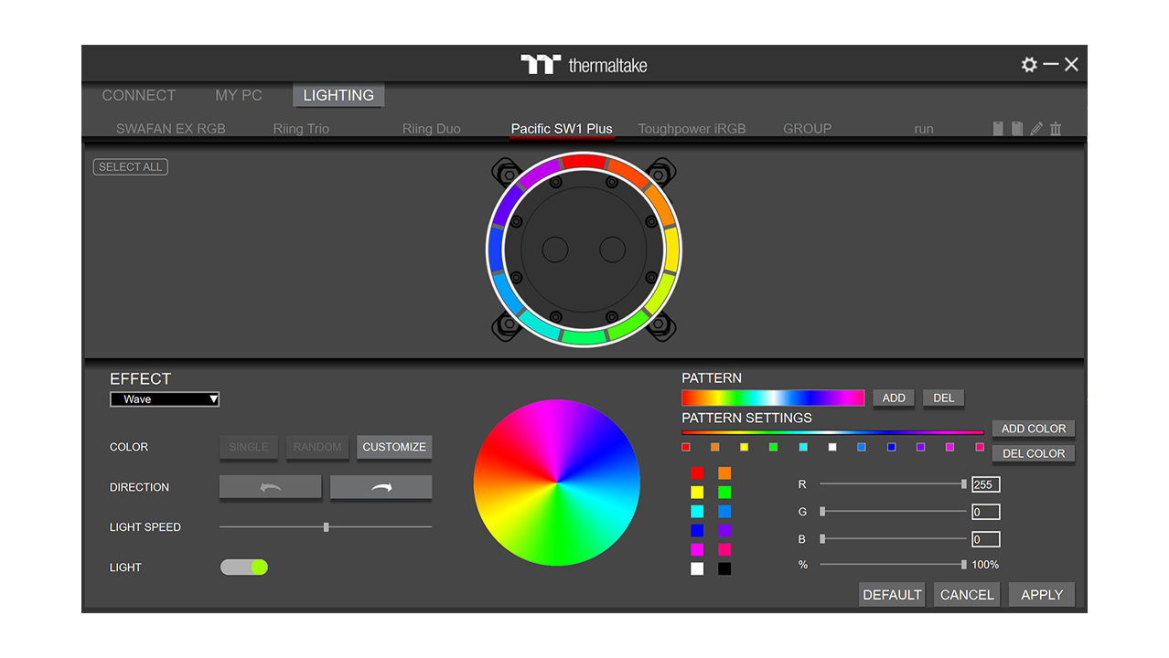Screen dimensions: 1169x658
Task: Click the DEFAULT button
Action: pos(892,595)
